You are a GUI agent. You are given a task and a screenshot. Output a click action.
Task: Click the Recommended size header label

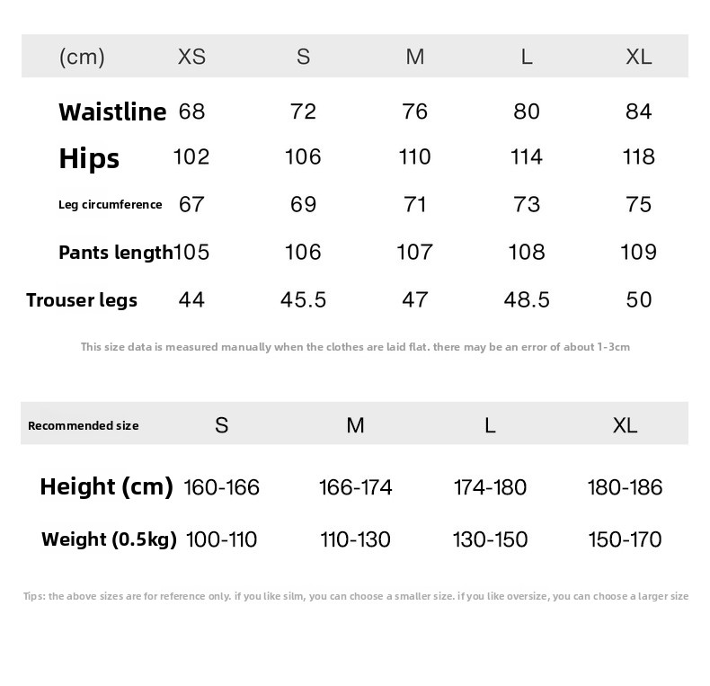click(x=84, y=425)
